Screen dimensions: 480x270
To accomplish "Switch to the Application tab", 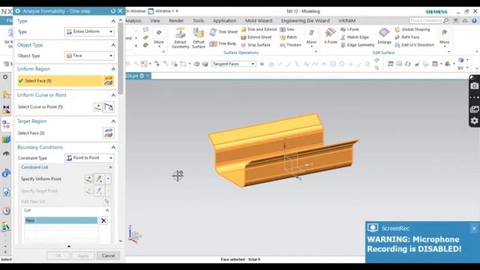I will pos(225,20).
